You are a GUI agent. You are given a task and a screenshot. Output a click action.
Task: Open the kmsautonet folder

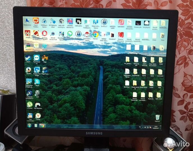[135, 72]
